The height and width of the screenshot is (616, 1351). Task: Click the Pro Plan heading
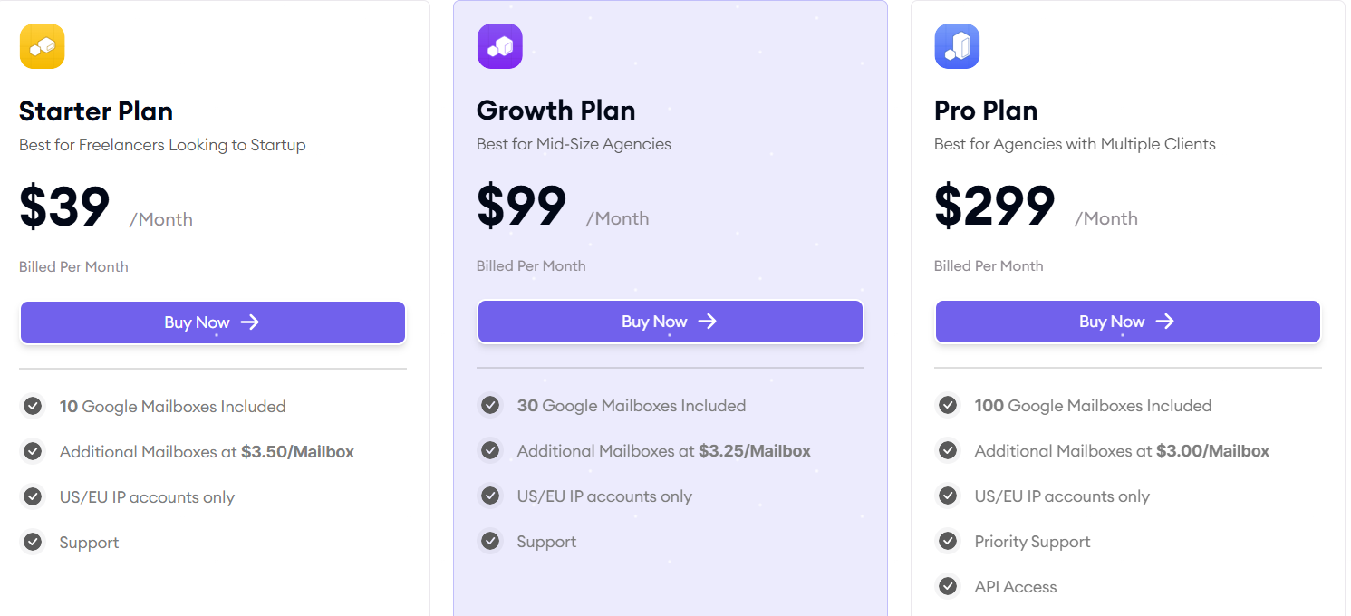pyautogui.click(x=986, y=110)
